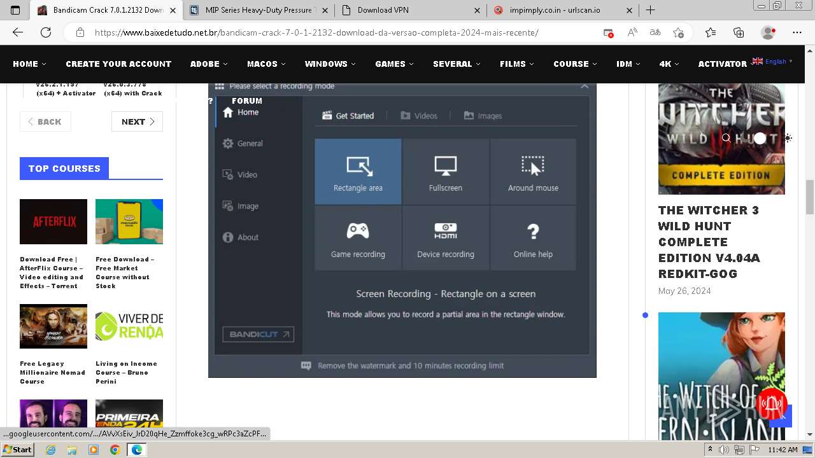
Task: Open Free Market Course thumbnail
Action: 129,221
